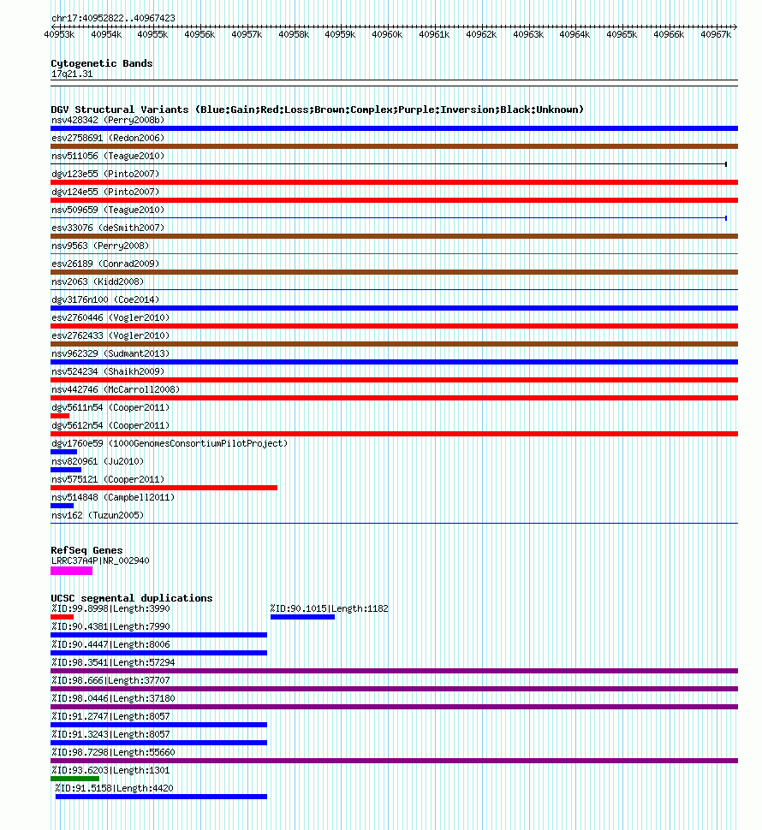Screen dimensions: 762x830
Task: Click the short red Length:3990 duplication bar
Action: [x=62, y=617]
